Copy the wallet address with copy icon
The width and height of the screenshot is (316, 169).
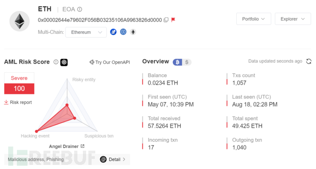click(x=166, y=20)
